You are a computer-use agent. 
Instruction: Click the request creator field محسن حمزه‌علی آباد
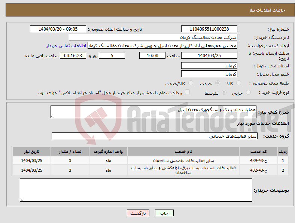(162, 46)
